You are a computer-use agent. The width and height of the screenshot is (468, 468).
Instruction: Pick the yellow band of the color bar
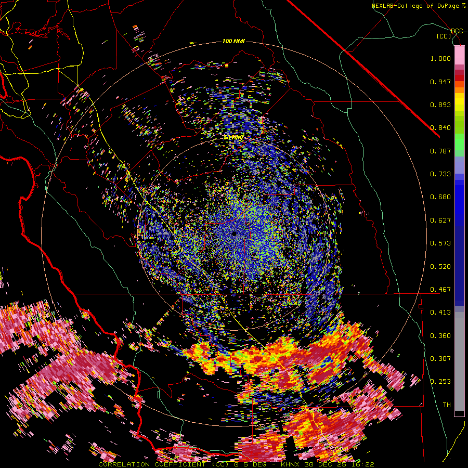click(x=459, y=101)
